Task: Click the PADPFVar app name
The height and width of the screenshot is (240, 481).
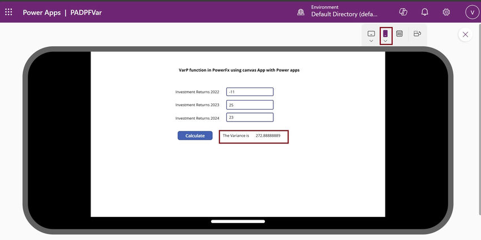Action: (x=86, y=12)
